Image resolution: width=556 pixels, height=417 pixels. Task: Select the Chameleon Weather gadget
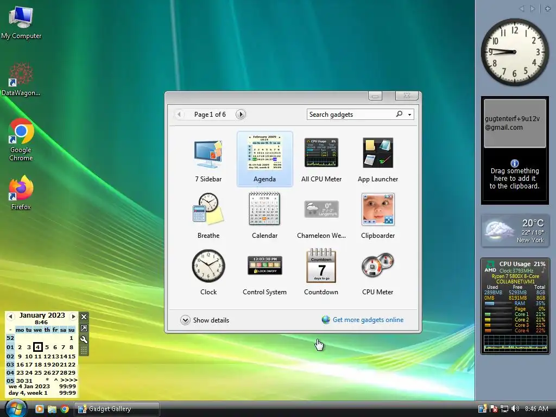click(321, 216)
